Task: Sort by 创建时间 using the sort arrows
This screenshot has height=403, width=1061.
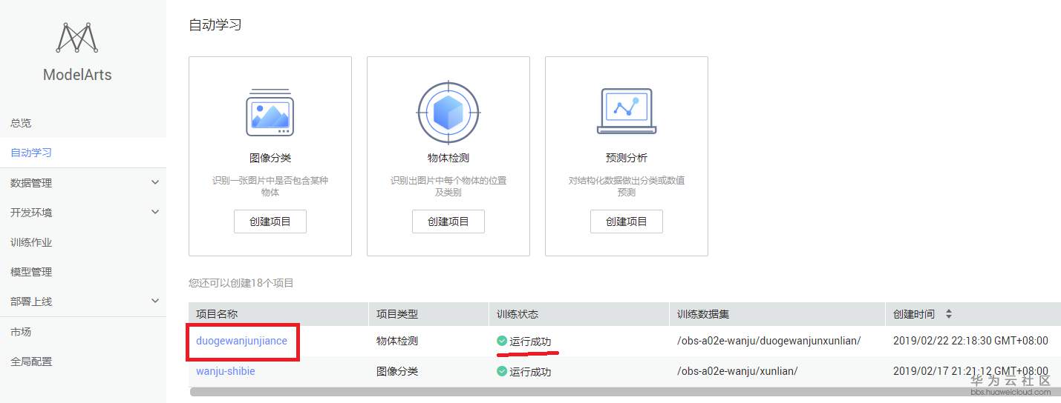Action: (x=948, y=314)
